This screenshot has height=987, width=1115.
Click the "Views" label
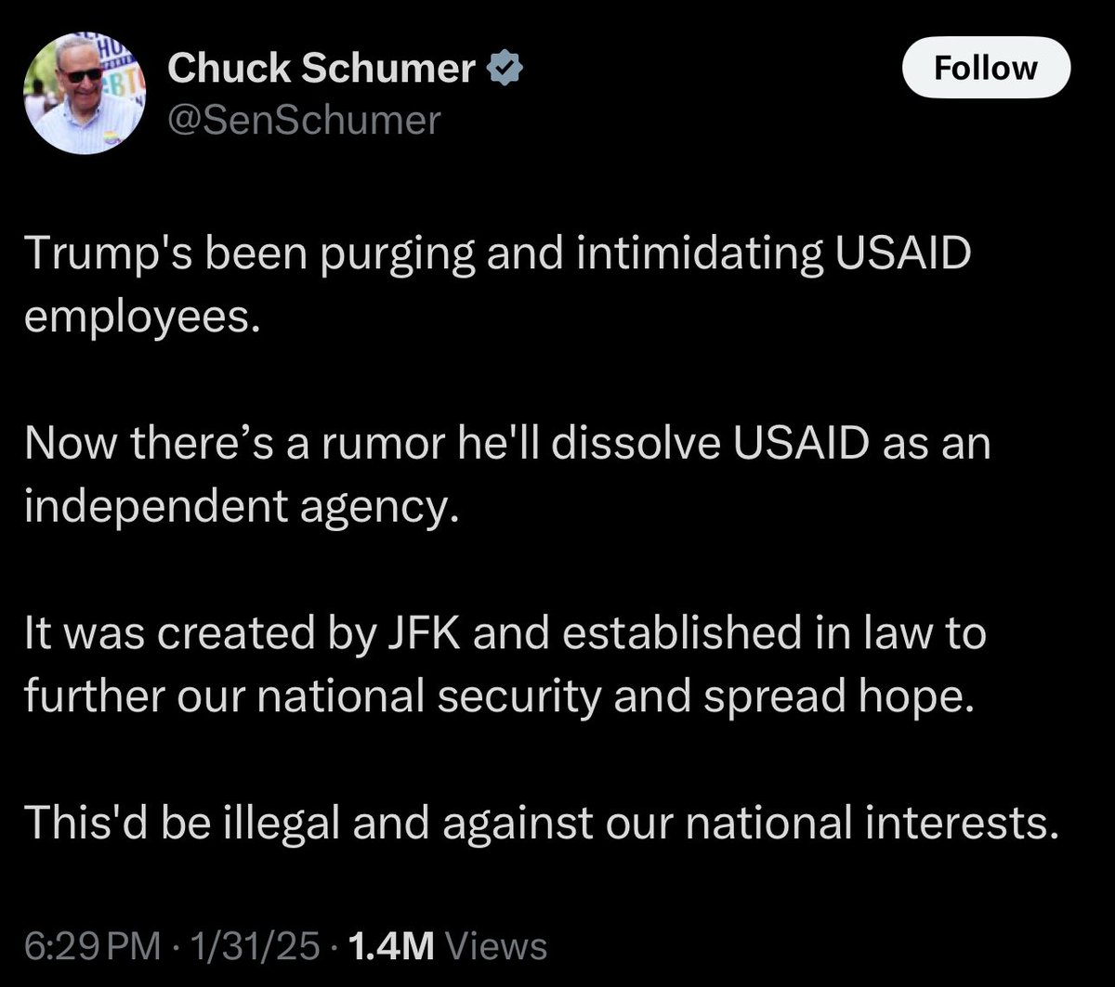pos(496,947)
